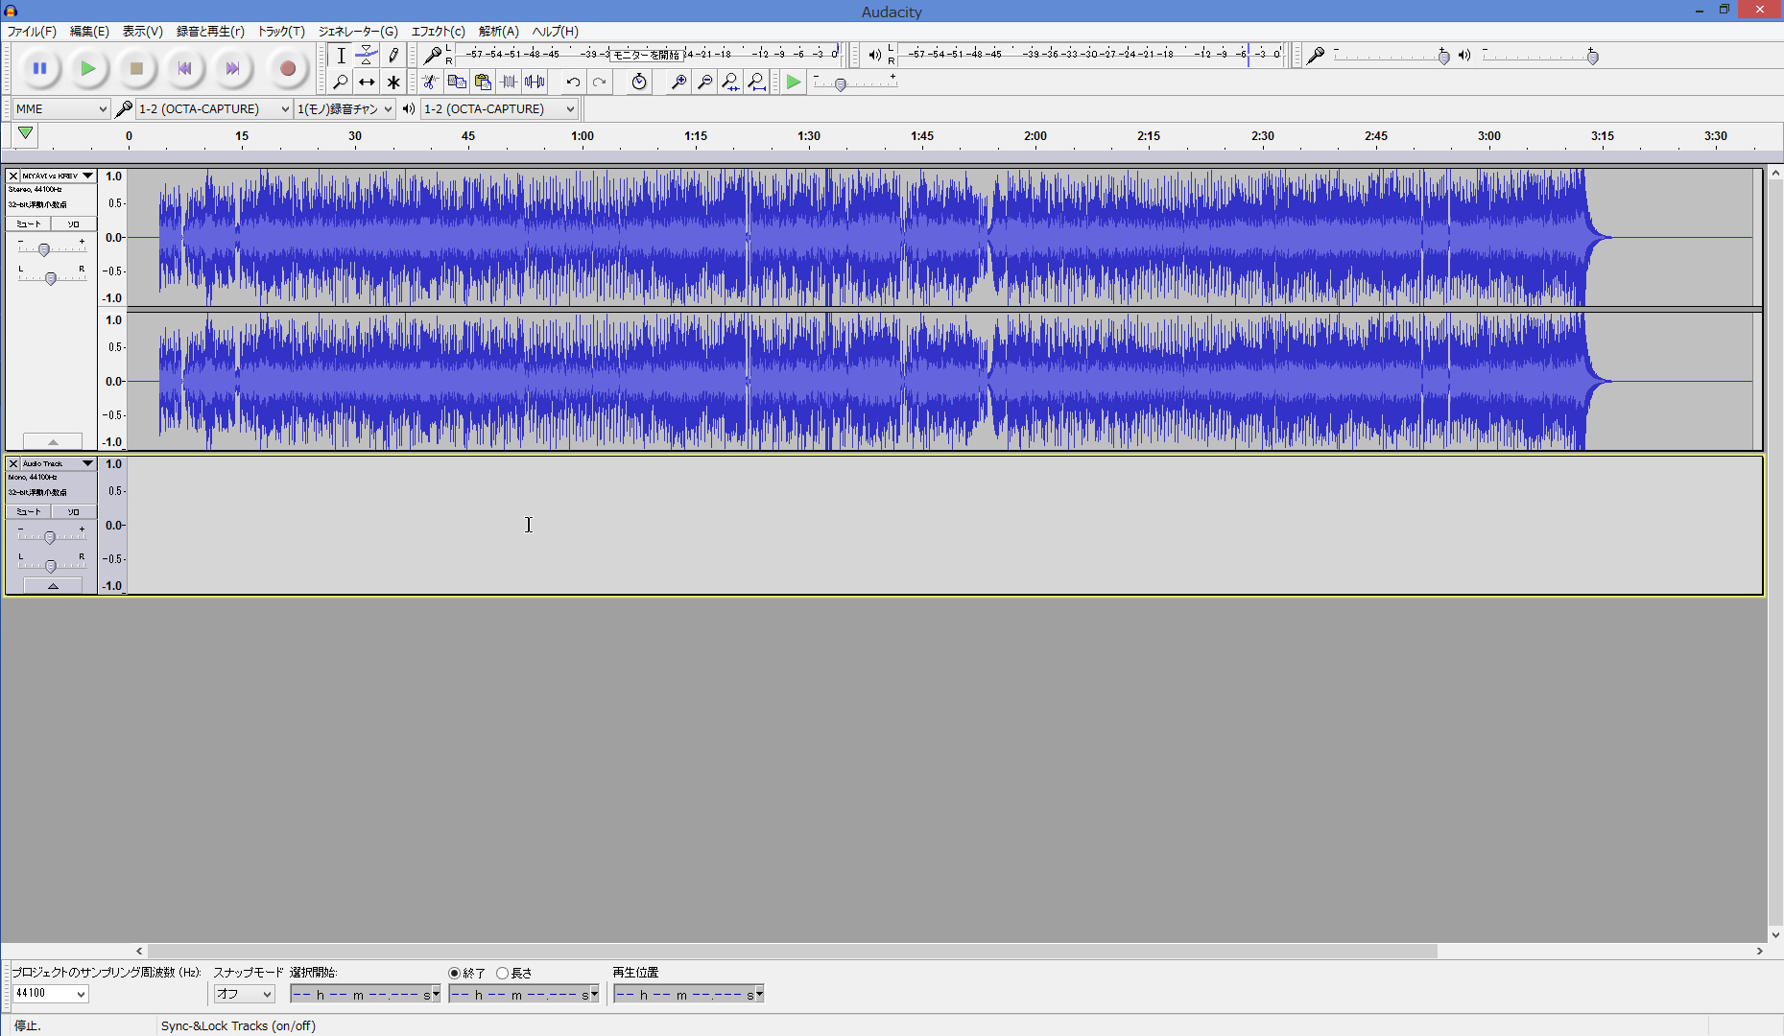Click the Fit Selection zoom icon

pyautogui.click(x=730, y=82)
